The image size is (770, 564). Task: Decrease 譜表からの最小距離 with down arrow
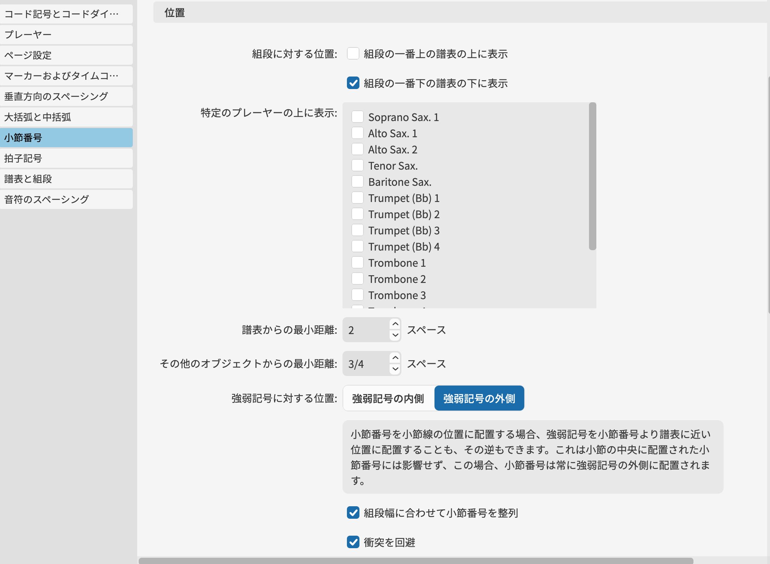(395, 335)
